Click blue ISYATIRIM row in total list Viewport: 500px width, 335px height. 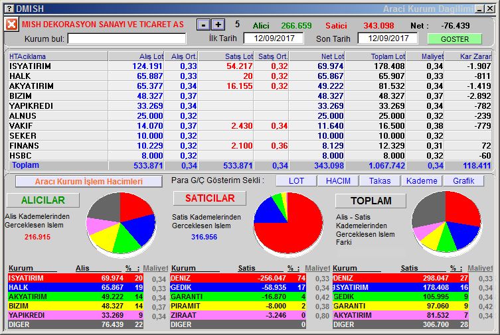click(401, 287)
